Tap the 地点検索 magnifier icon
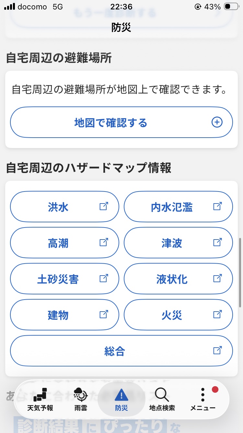 pos(162,395)
